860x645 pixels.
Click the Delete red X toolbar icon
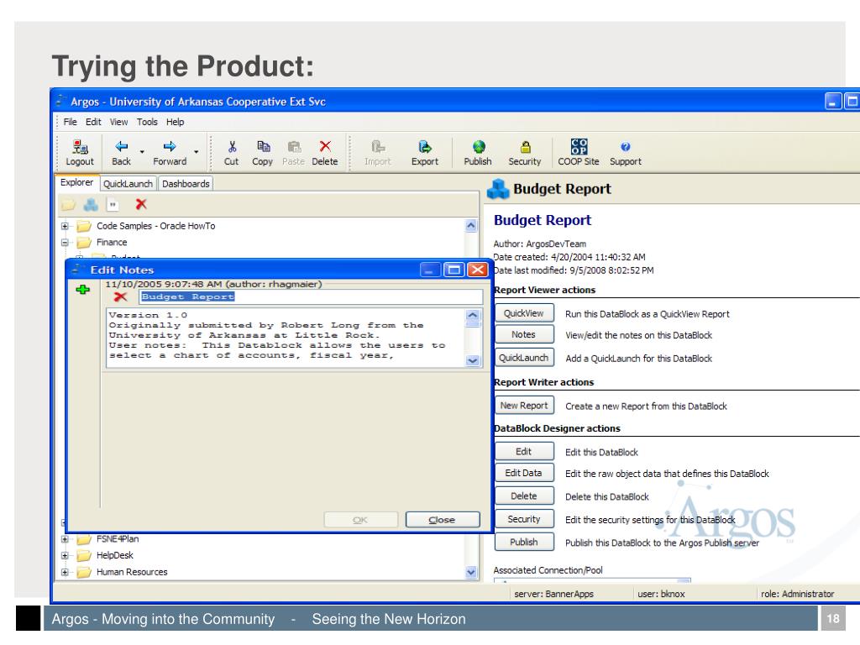click(325, 146)
